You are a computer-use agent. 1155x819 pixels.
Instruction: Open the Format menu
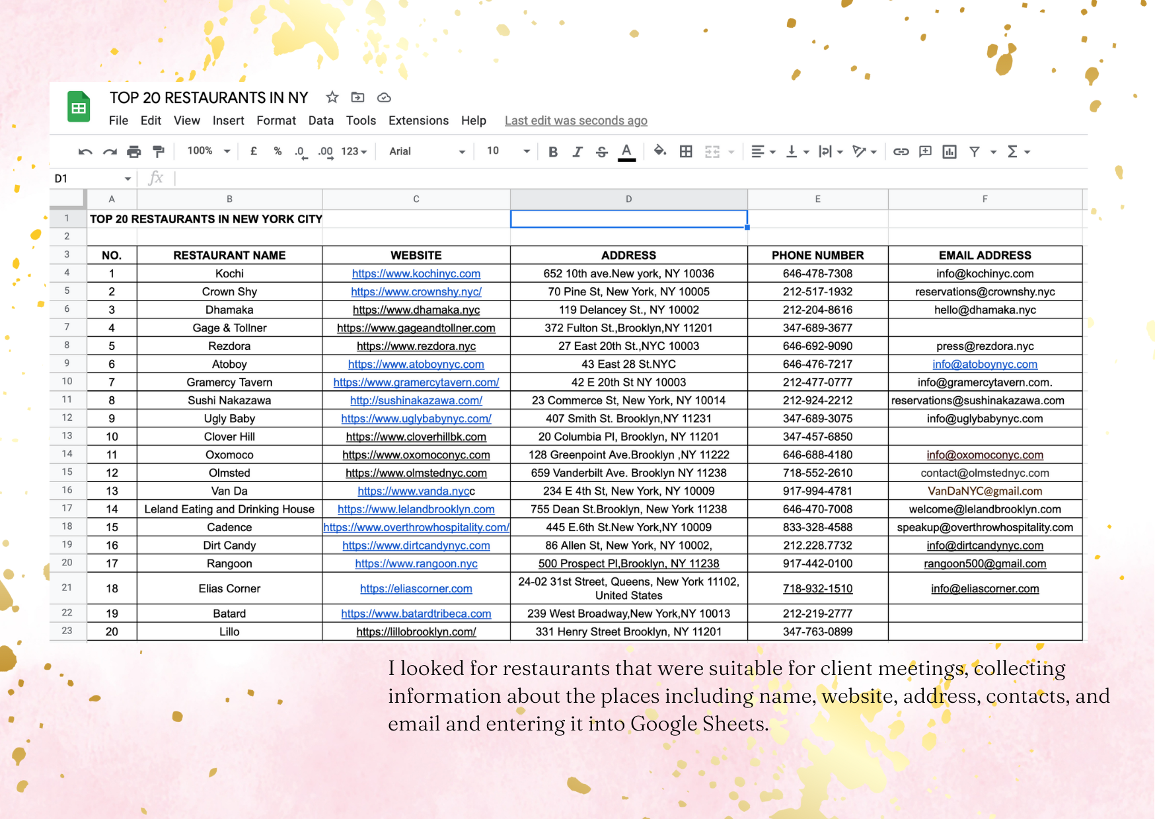point(276,120)
